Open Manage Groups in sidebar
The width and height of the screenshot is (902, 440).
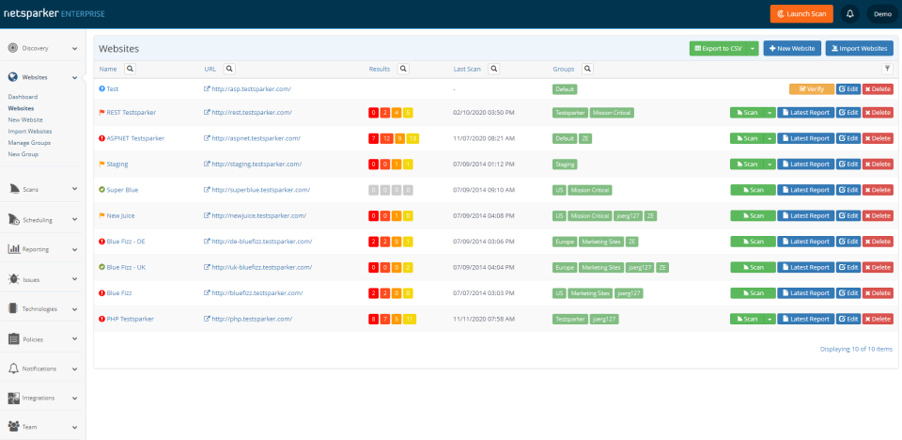(29, 143)
